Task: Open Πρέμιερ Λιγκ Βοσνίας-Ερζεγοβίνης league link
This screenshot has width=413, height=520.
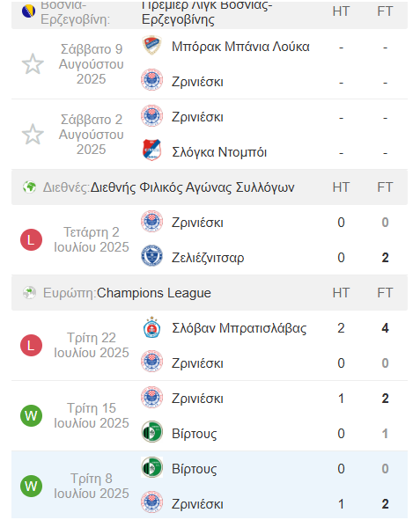Action: [207, 12]
